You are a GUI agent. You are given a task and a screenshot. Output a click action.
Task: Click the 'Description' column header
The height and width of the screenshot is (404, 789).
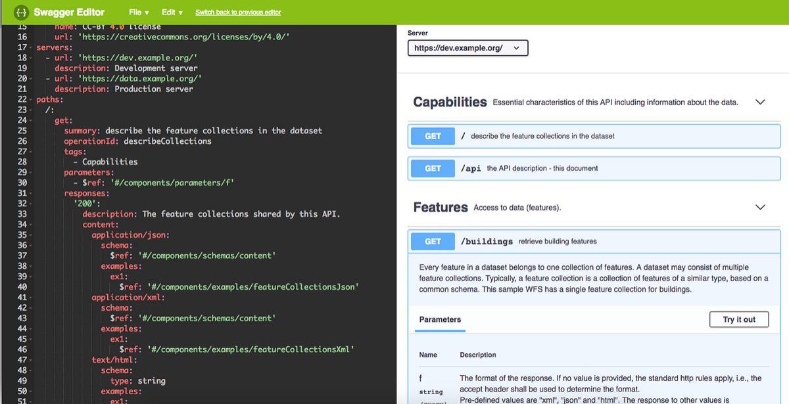(x=478, y=355)
